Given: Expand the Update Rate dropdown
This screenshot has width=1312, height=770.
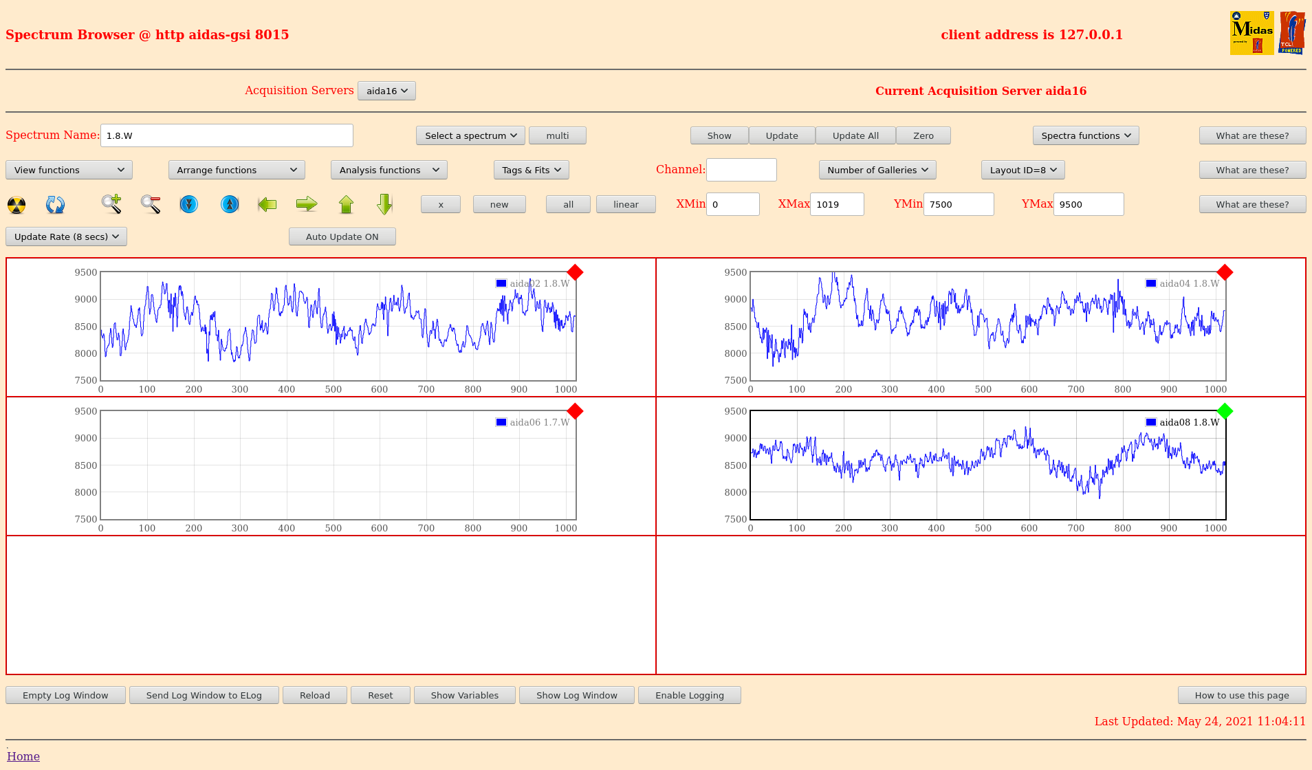Looking at the screenshot, I should (x=66, y=236).
